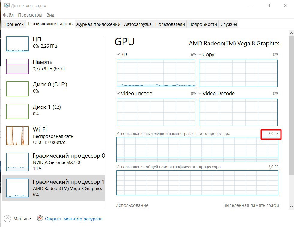The image size is (294, 227).
Task: Click the GPU heading text
Action: 124,42
